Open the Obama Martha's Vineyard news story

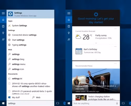coord(96,81)
